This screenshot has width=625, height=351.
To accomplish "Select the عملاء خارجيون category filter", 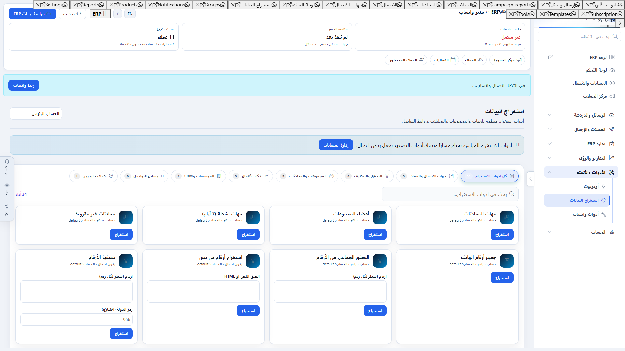I will click(93, 176).
